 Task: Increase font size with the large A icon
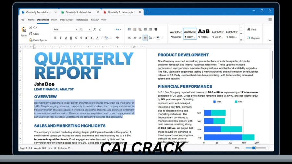tap(95, 29)
